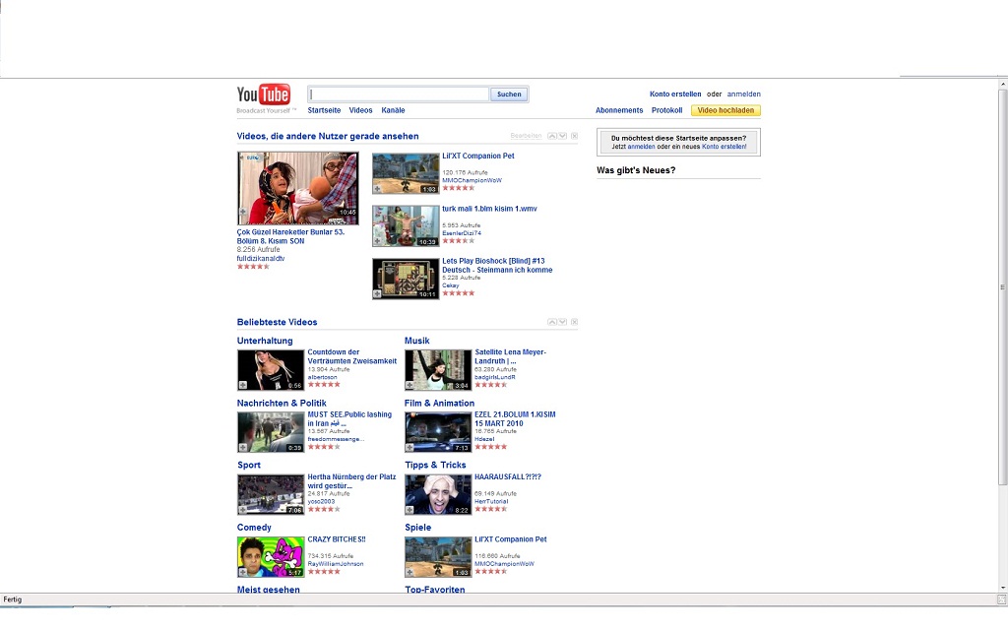Move Beliebteste Videos module down

(562, 322)
